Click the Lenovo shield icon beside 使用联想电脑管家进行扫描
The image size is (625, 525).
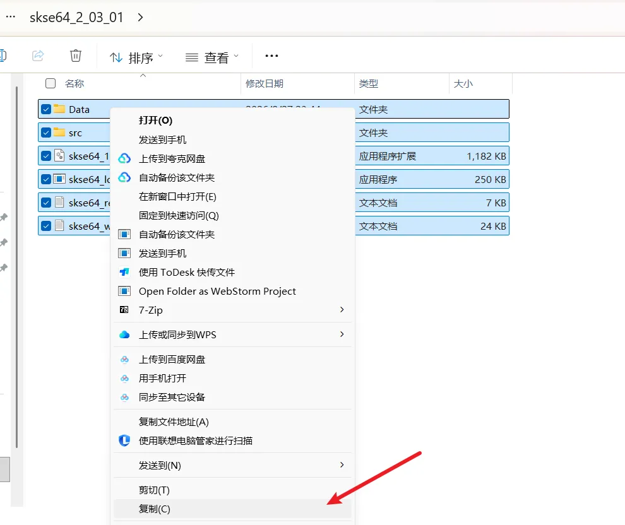(x=124, y=440)
